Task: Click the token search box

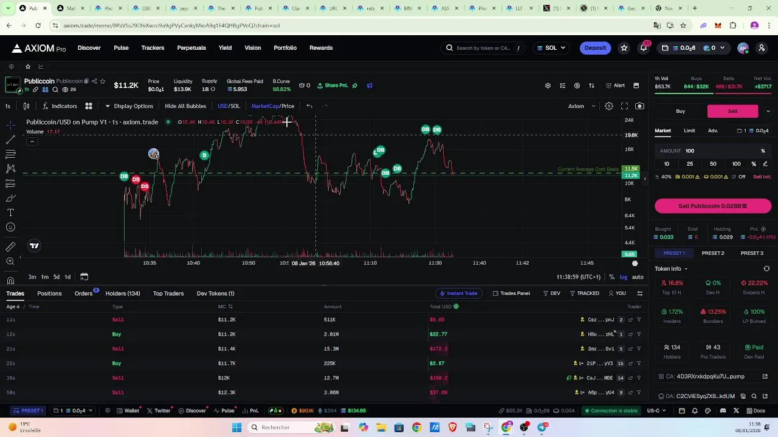Action: 483,48
